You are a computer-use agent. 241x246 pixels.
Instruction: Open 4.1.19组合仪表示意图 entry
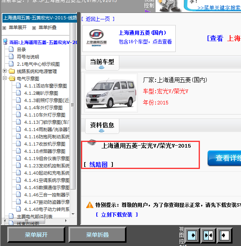pos(47,158)
